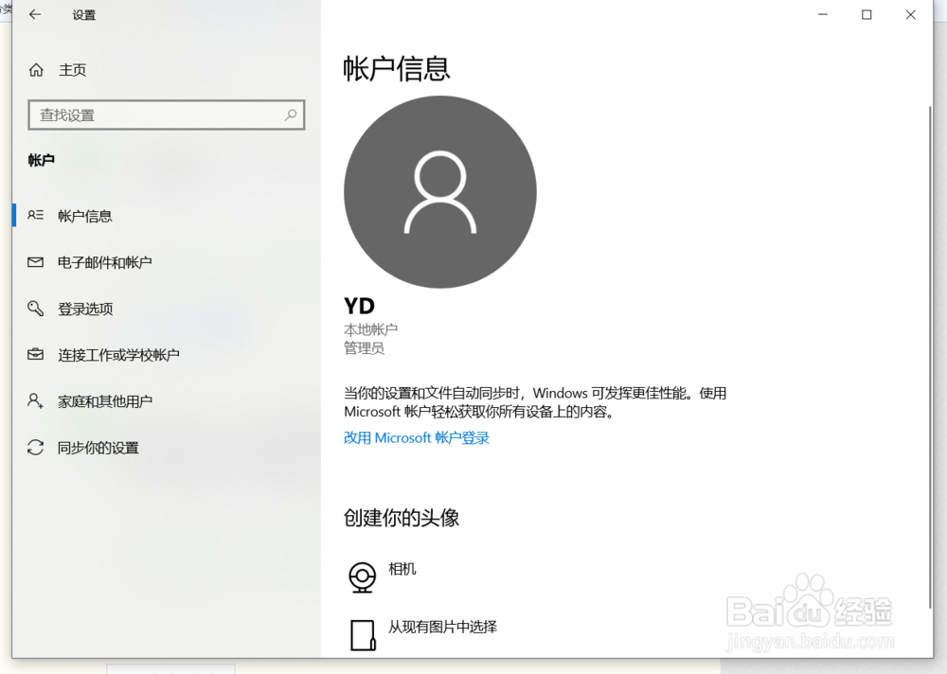Click 改用 Microsoft 帐户登录 link
The height and width of the screenshot is (674, 947).
pos(416,438)
